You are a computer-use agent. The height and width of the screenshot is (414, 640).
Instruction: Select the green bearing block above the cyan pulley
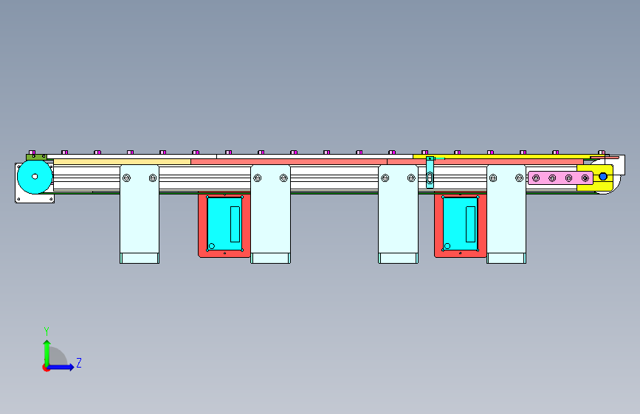click(36, 157)
